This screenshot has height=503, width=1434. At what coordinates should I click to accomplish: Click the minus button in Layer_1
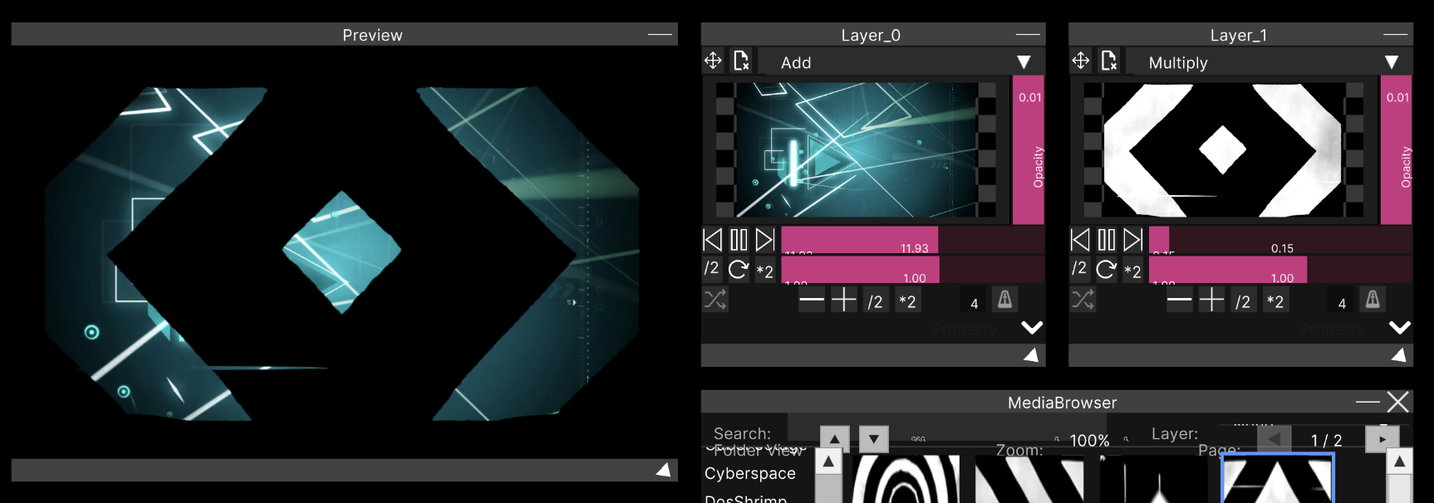(x=1179, y=300)
